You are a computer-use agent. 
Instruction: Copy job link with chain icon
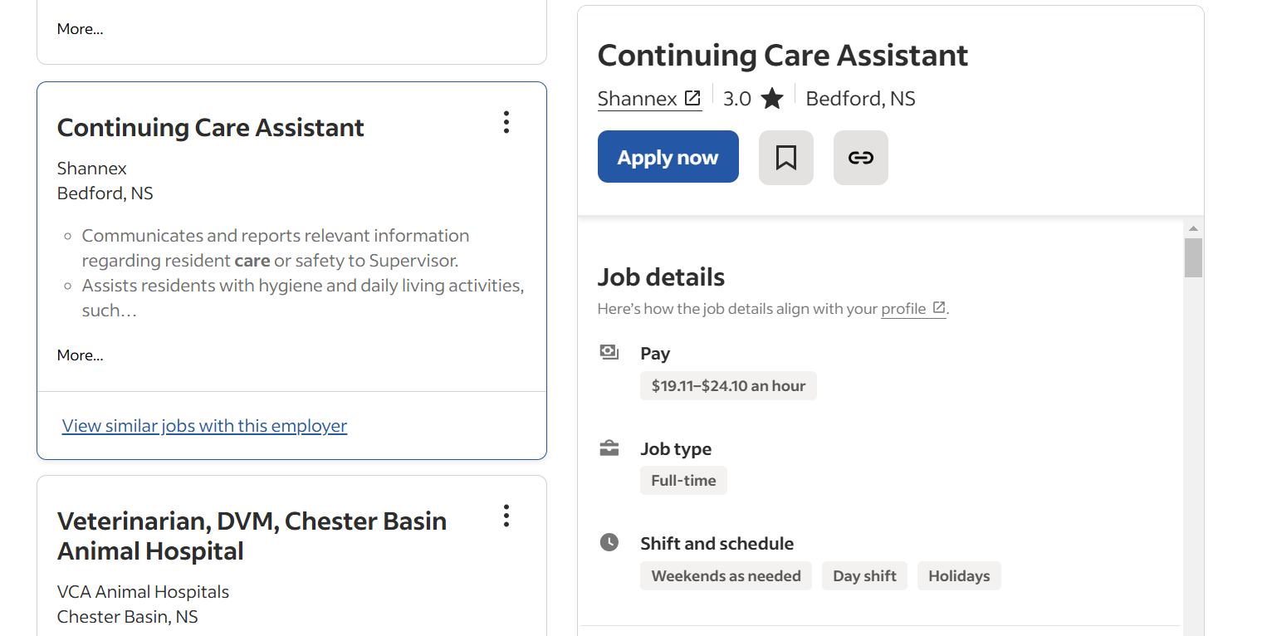(860, 158)
